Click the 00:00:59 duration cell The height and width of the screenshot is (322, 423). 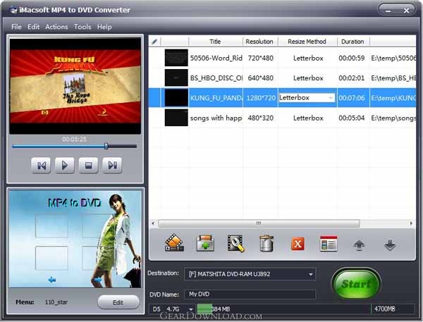[x=352, y=58]
